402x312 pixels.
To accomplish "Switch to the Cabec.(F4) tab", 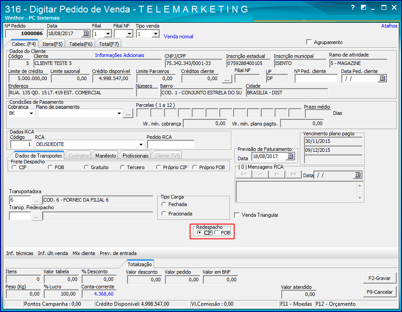I will [x=24, y=44].
